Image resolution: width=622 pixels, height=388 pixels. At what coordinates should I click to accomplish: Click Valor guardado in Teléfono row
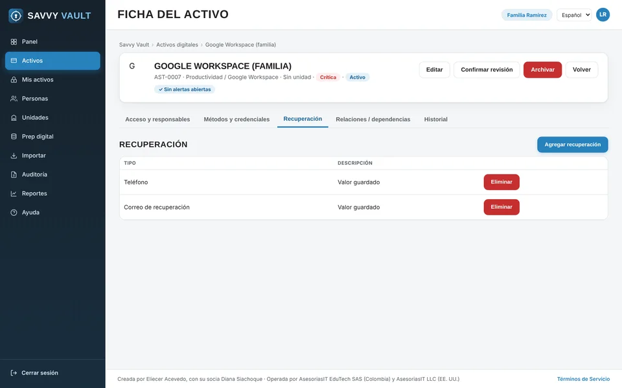(358, 182)
